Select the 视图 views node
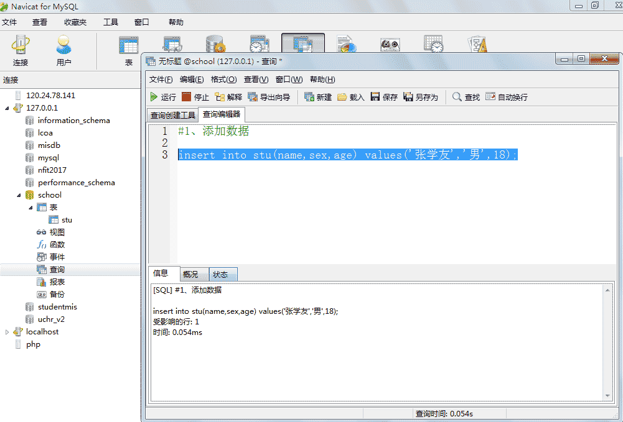623x422 pixels. tap(57, 232)
